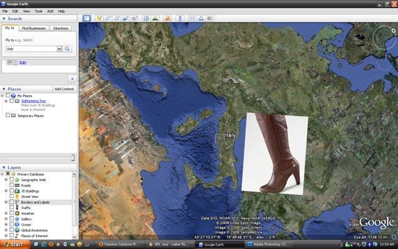398x249 pixels.
Task: Uncheck the Italy search result checkbox
Action: (10, 62)
